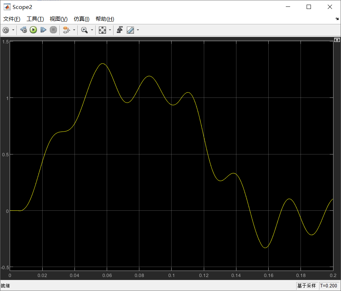Click the 基于采样 status bar entry

click(x=306, y=286)
